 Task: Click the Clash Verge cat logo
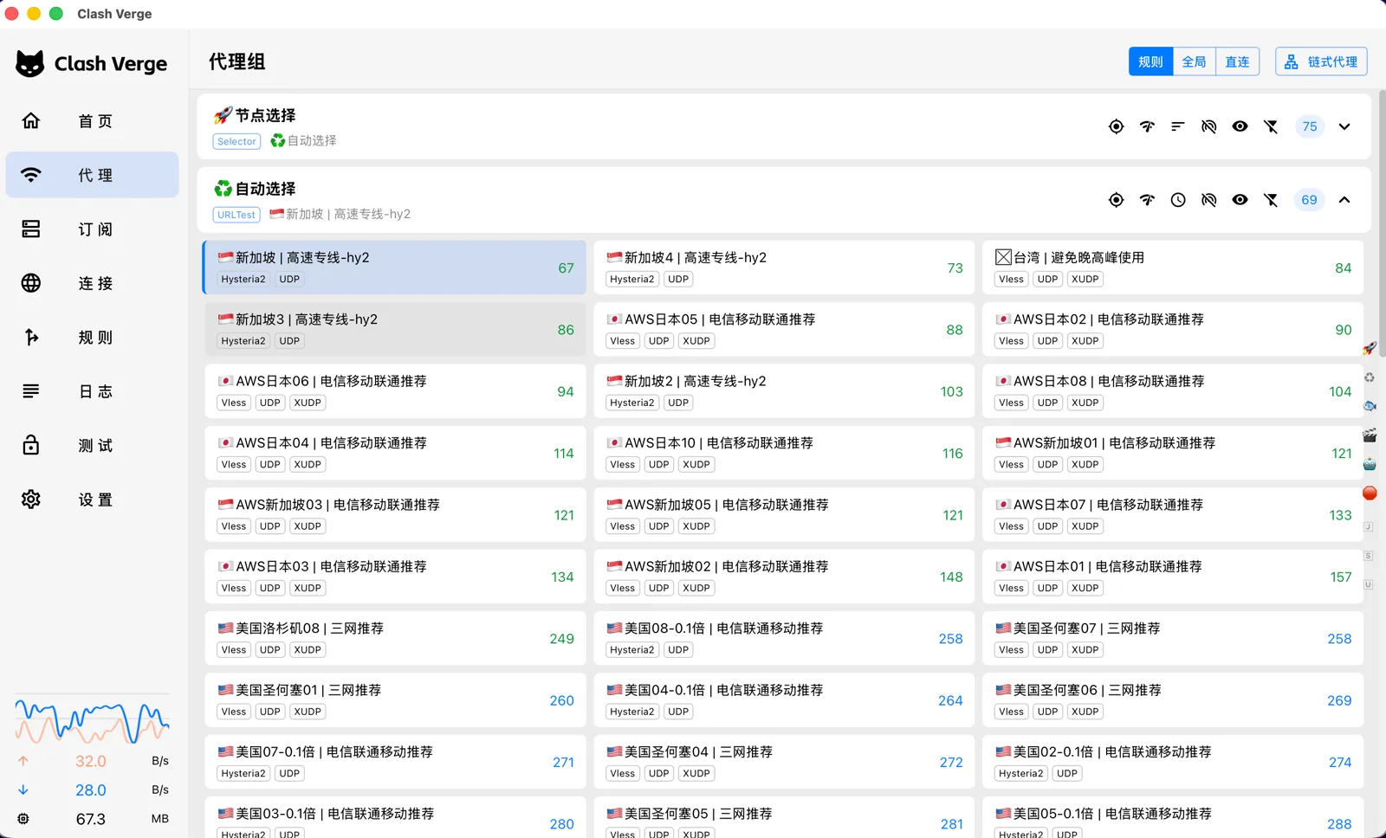(30, 63)
